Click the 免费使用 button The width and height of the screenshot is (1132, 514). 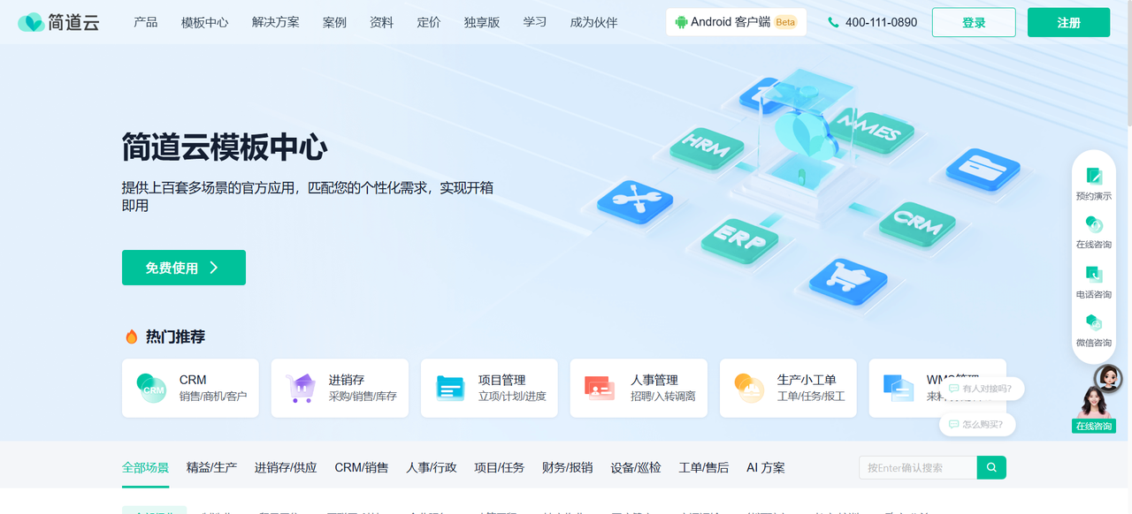(x=184, y=268)
